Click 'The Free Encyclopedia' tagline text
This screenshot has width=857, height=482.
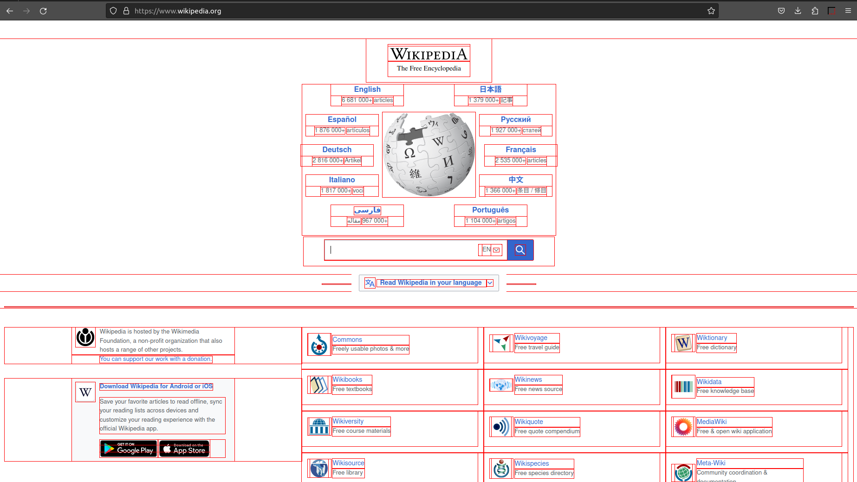click(x=429, y=69)
